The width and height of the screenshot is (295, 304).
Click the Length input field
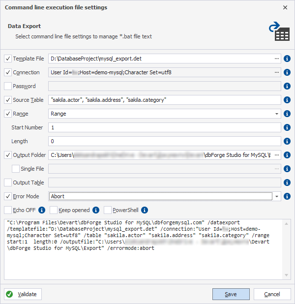coord(165,141)
